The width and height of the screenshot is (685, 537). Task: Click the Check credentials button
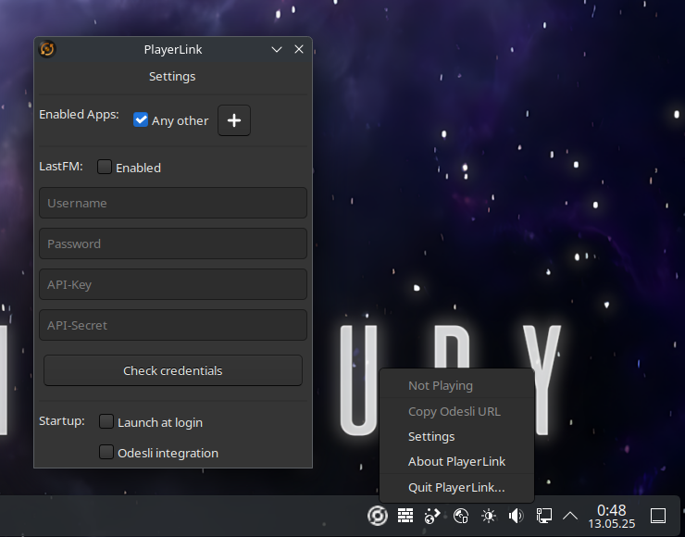[x=173, y=370]
